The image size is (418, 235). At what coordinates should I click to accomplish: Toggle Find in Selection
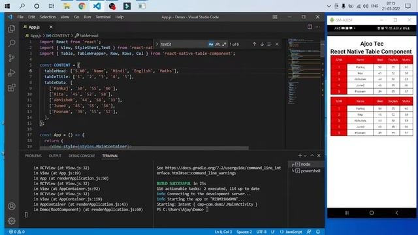pyautogui.click(x=269, y=44)
